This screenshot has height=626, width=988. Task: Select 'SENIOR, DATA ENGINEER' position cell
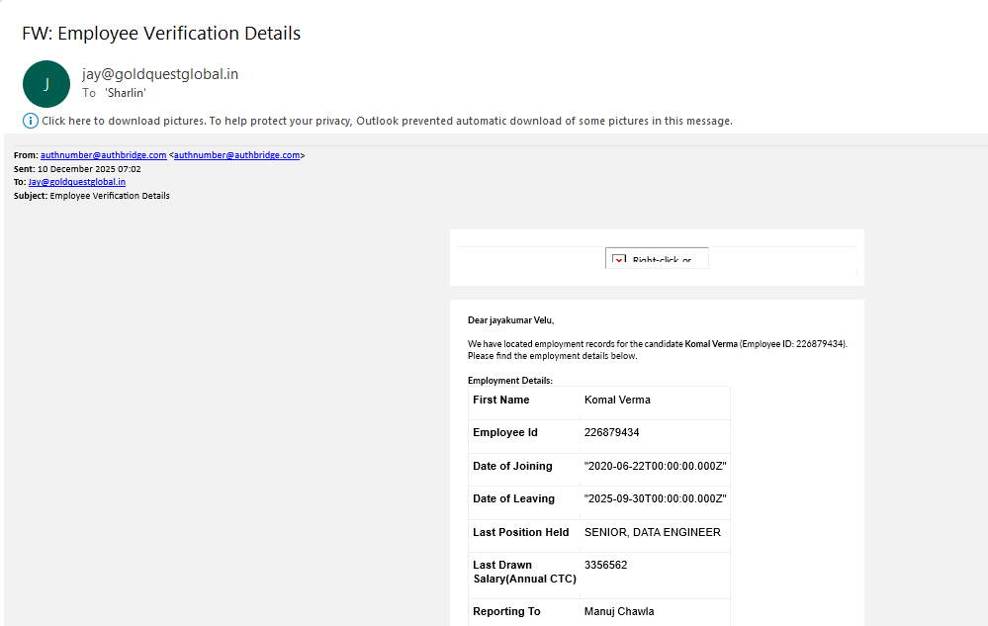click(x=653, y=532)
